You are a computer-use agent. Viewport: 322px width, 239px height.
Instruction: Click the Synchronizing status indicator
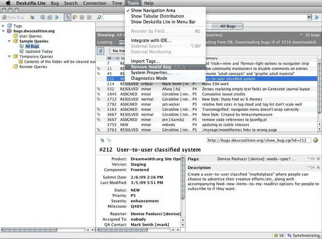[x=304, y=235]
